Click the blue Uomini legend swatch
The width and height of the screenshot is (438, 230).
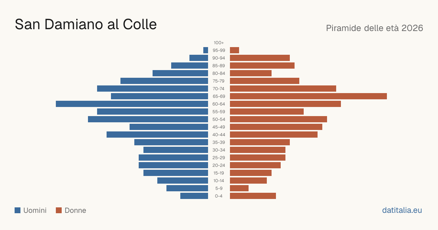(x=18, y=210)
